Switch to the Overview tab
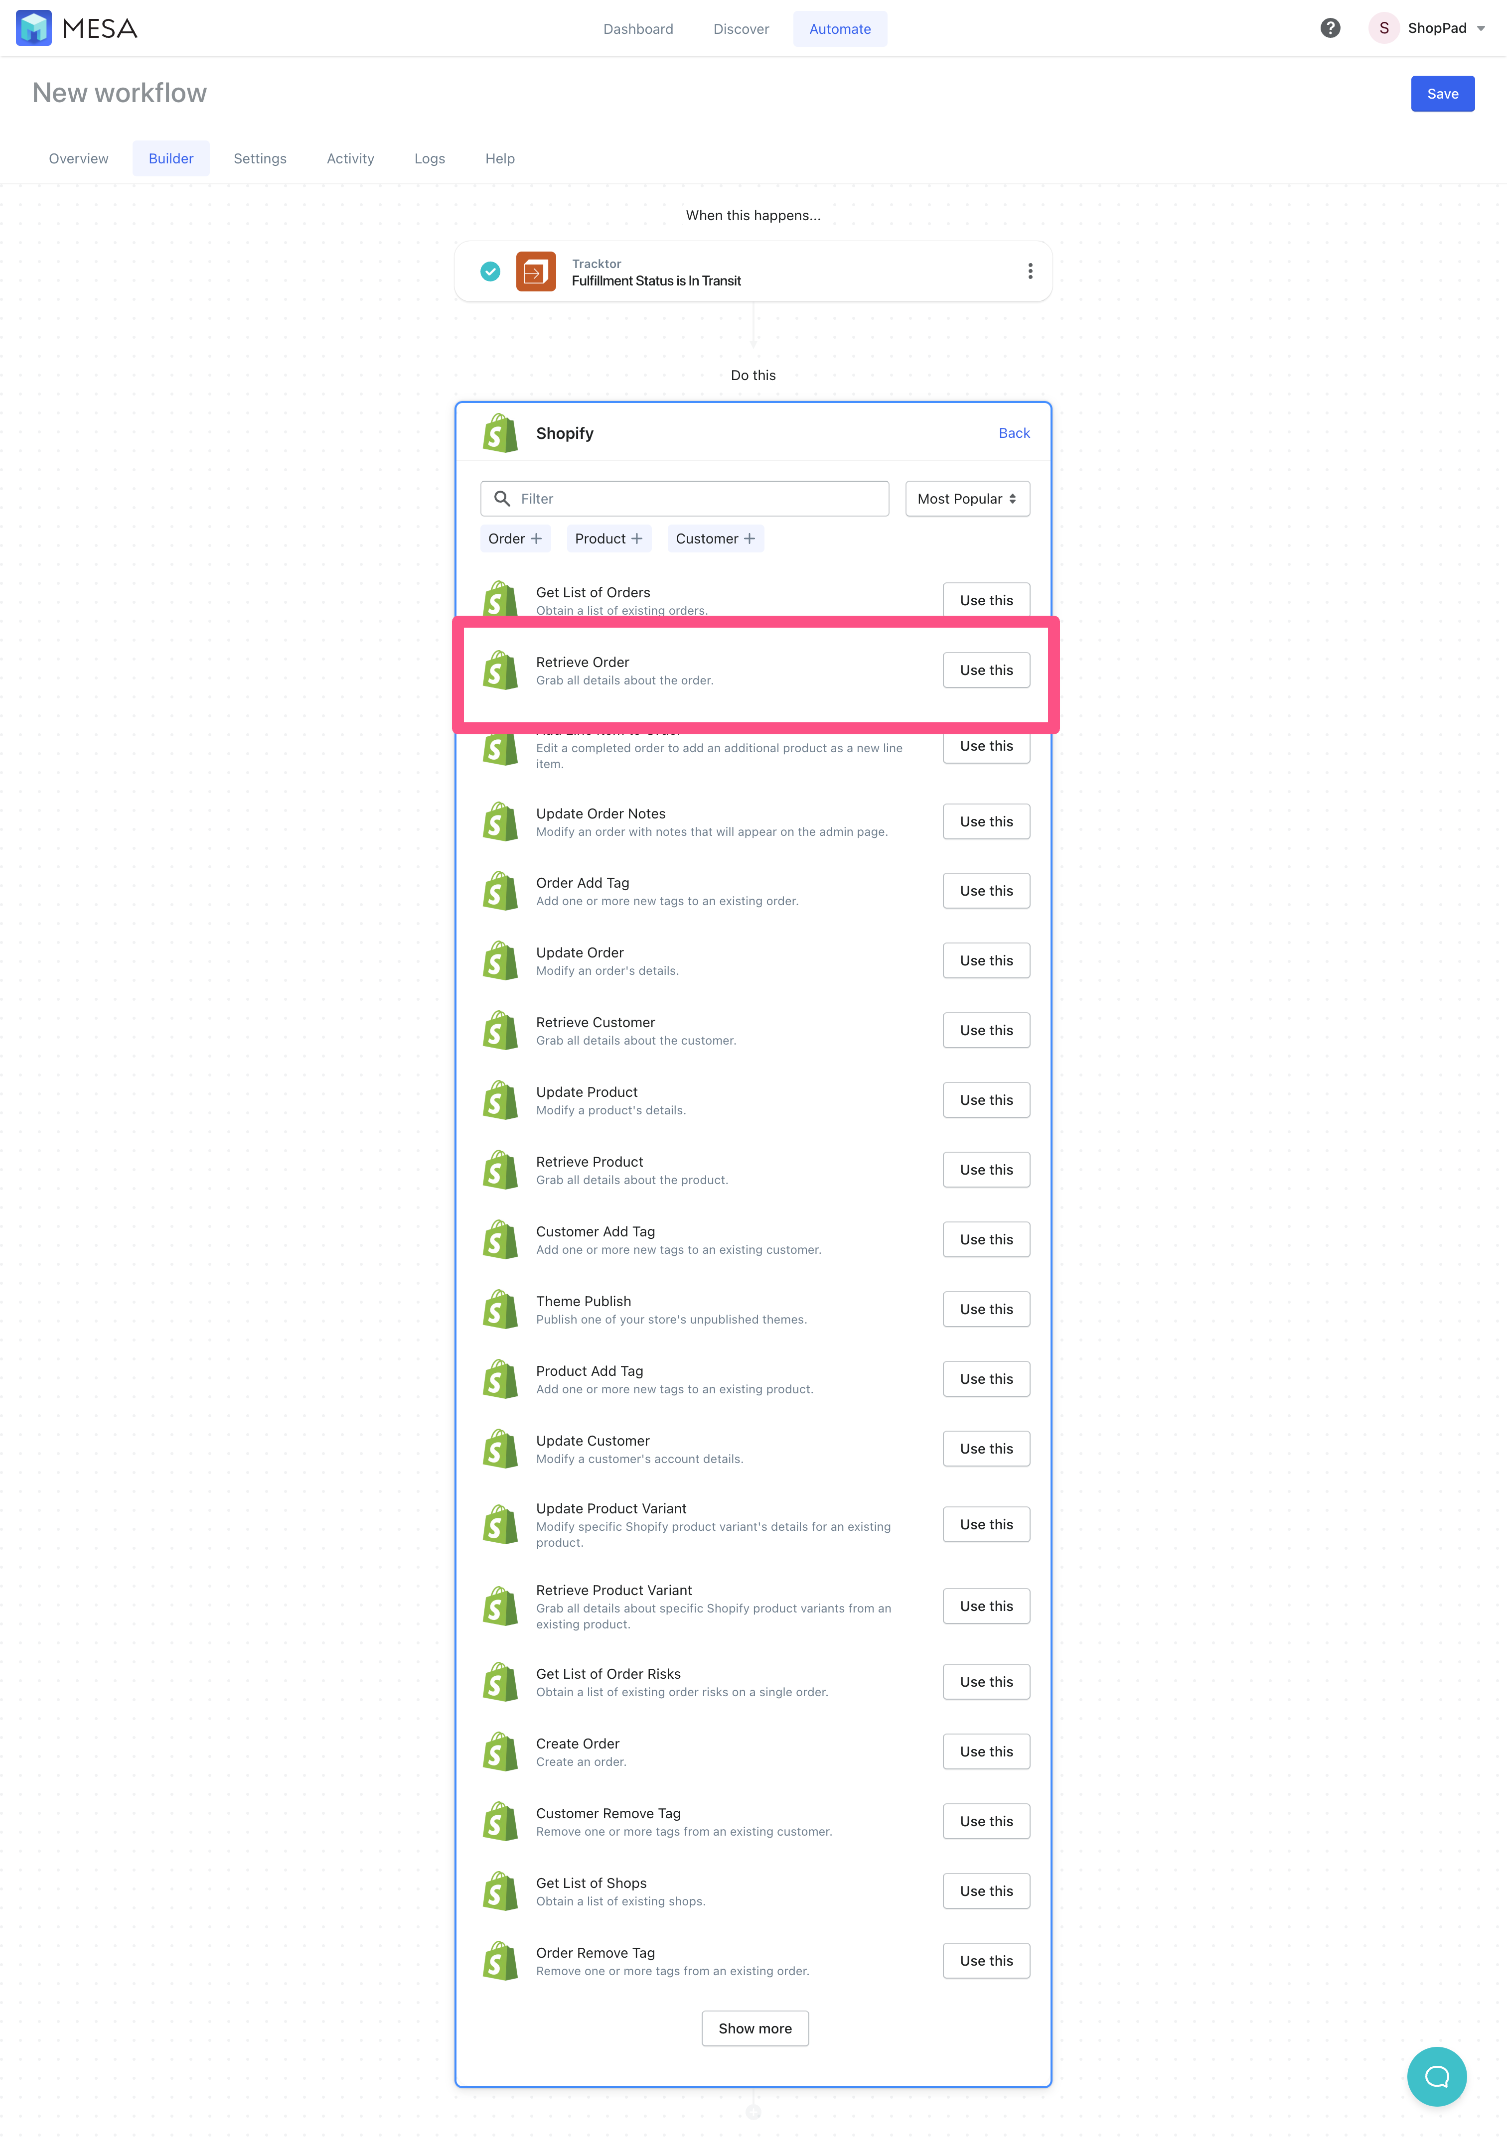The width and height of the screenshot is (1507, 2147). coord(79,158)
